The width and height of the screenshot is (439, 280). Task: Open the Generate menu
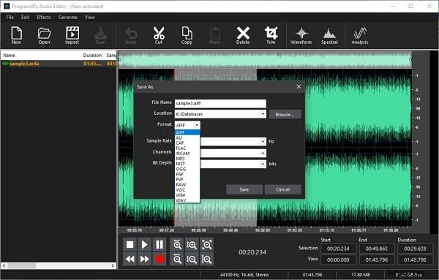point(68,17)
